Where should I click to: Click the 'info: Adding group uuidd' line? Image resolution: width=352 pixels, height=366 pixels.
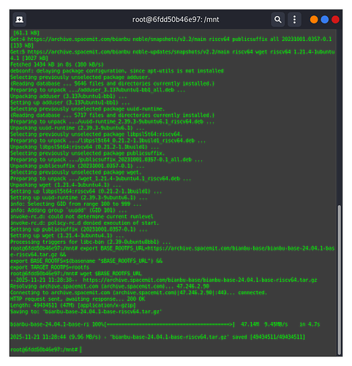(68, 210)
